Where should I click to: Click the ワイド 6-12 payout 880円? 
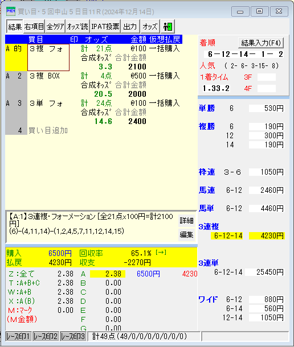[x=267, y=299]
